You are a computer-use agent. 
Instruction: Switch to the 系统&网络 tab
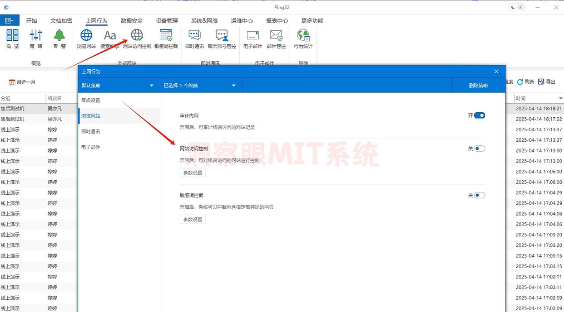tap(204, 20)
